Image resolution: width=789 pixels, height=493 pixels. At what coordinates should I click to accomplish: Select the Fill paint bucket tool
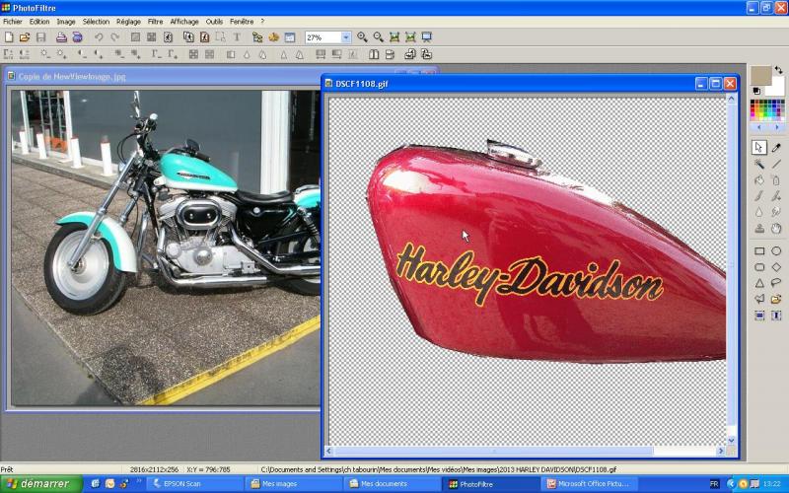pos(759,180)
